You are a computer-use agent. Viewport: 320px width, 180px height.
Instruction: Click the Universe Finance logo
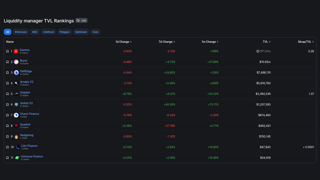pos(17,158)
